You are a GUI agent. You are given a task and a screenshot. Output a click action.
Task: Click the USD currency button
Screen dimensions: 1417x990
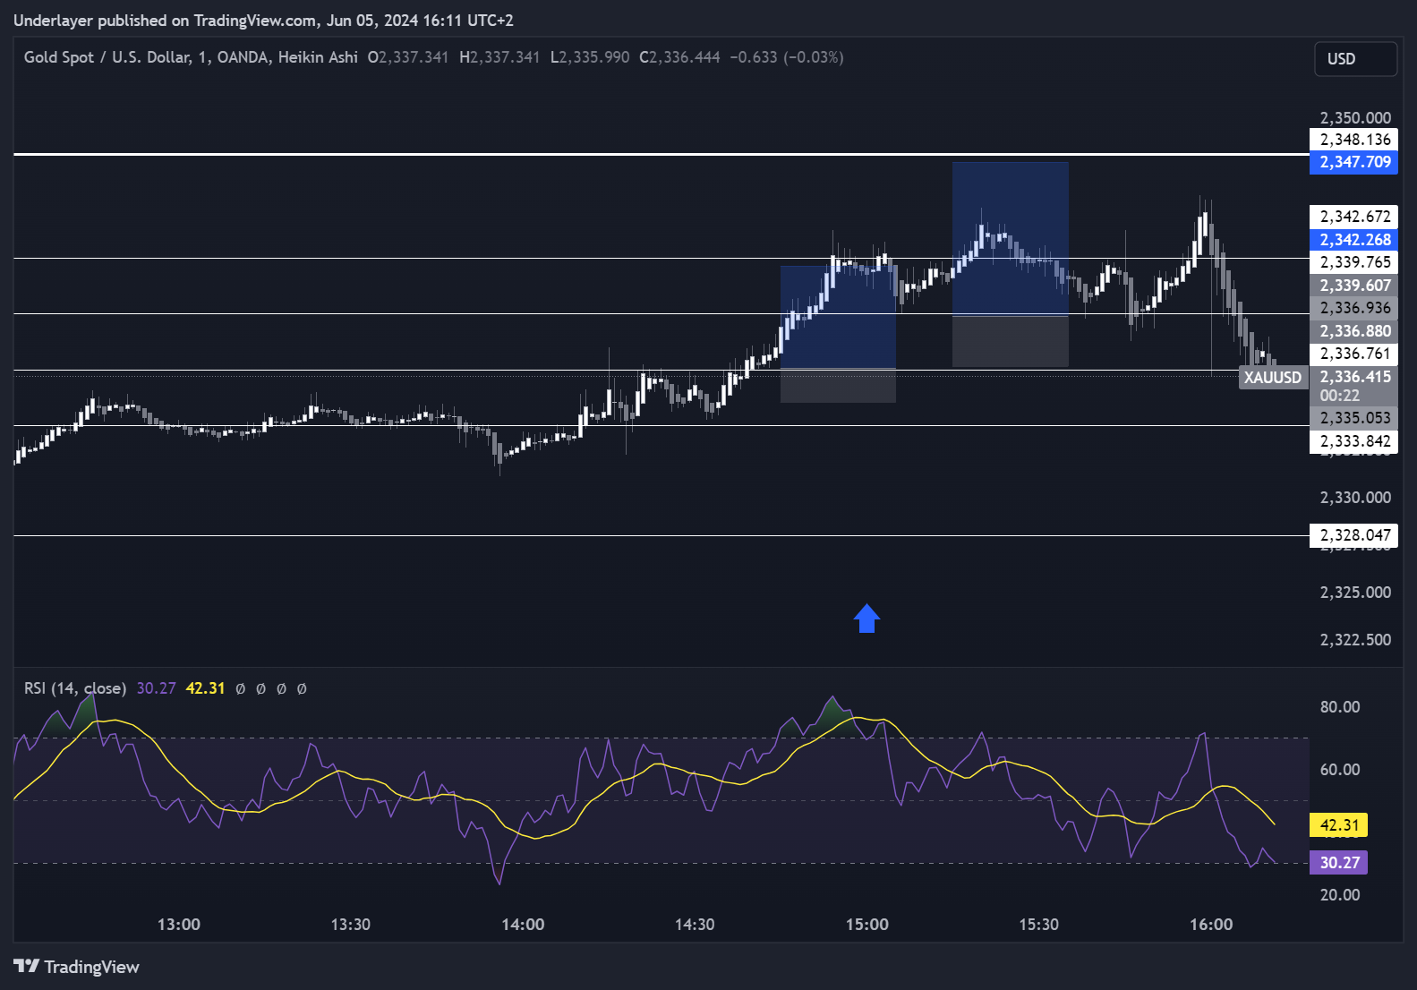(1355, 59)
